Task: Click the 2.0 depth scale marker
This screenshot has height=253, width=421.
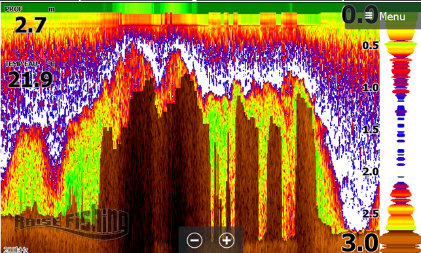Action: (x=371, y=172)
